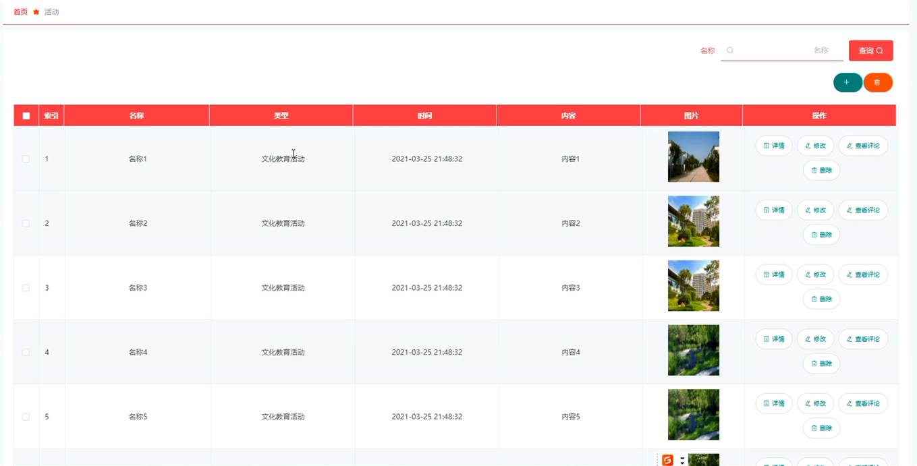Open 详情 for row 名称1

pos(774,146)
